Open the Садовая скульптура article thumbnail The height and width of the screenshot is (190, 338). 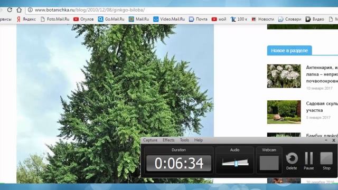click(284, 112)
